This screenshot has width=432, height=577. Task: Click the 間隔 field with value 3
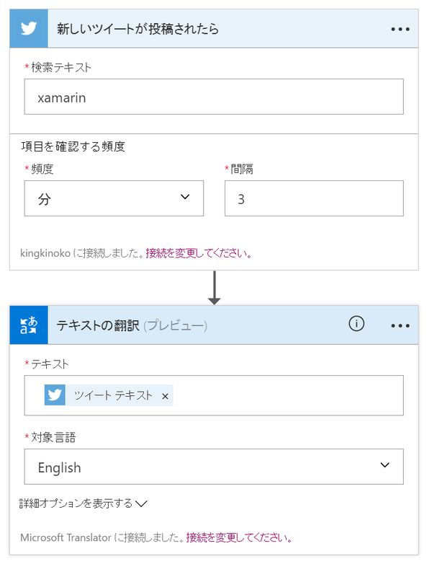pyautogui.click(x=314, y=198)
